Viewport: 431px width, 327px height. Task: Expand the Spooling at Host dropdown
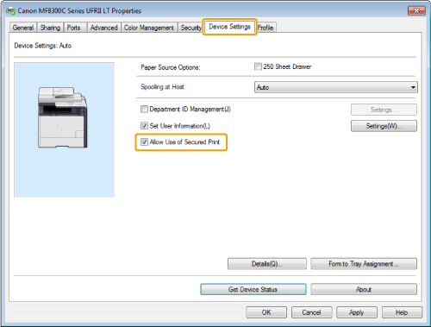point(336,87)
